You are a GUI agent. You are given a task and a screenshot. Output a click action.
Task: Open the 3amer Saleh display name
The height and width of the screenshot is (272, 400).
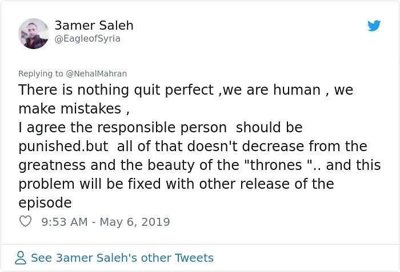coord(94,26)
